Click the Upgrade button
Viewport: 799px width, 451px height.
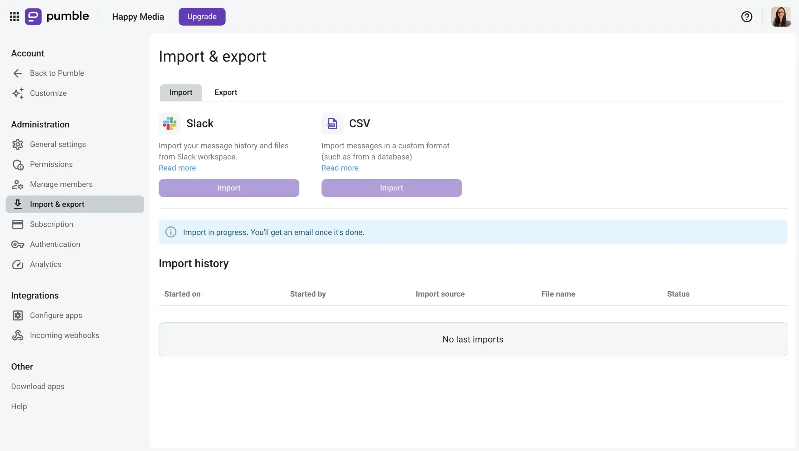(x=202, y=17)
